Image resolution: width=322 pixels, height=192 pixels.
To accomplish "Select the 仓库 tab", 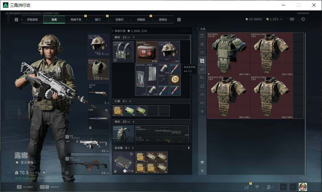I will coord(54,19).
